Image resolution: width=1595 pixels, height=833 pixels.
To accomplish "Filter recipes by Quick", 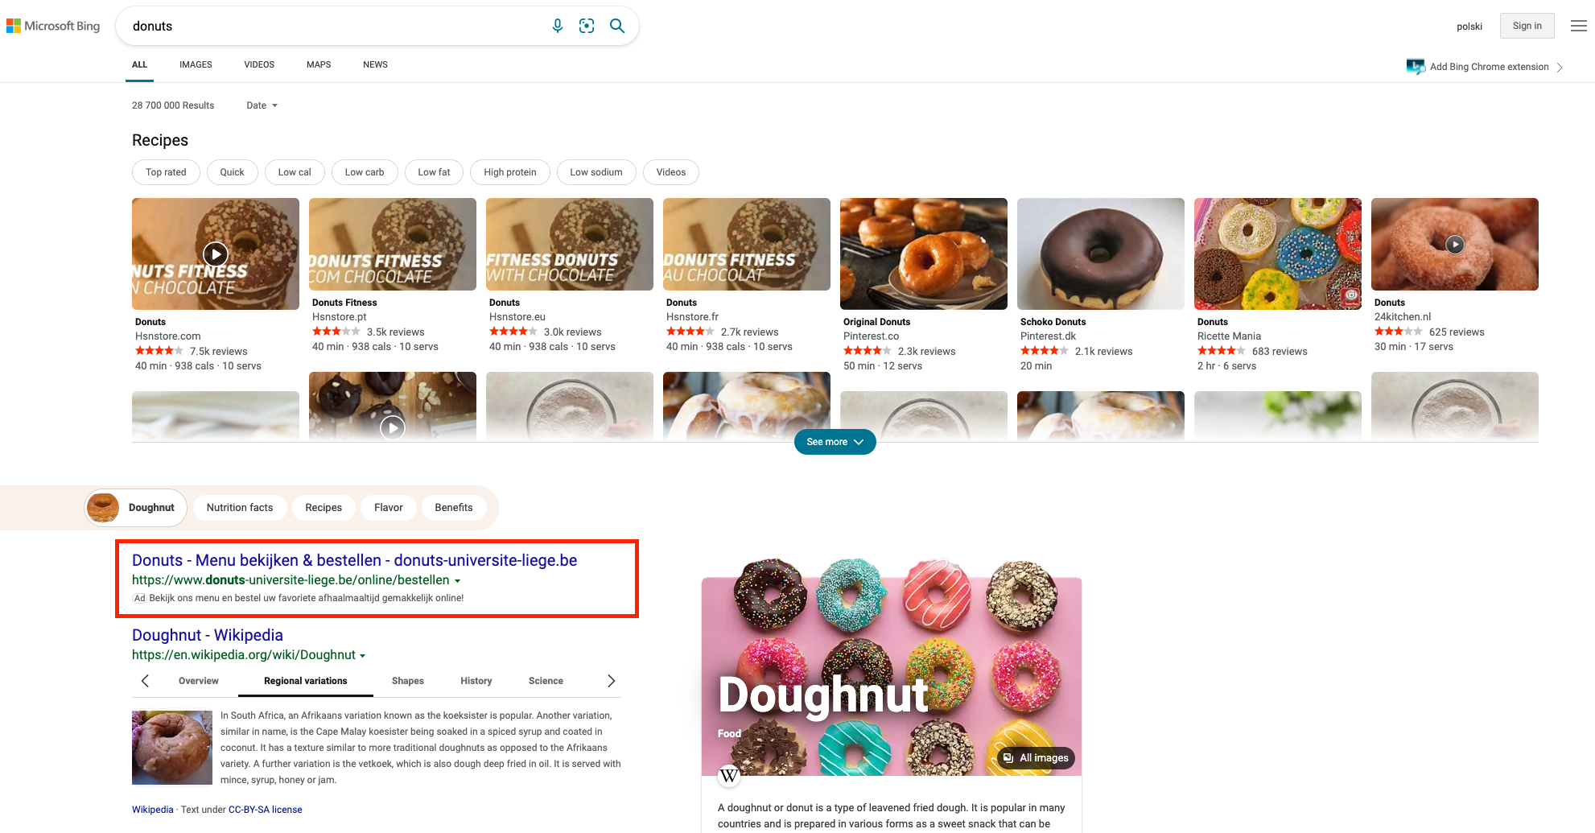I will point(232,172).
